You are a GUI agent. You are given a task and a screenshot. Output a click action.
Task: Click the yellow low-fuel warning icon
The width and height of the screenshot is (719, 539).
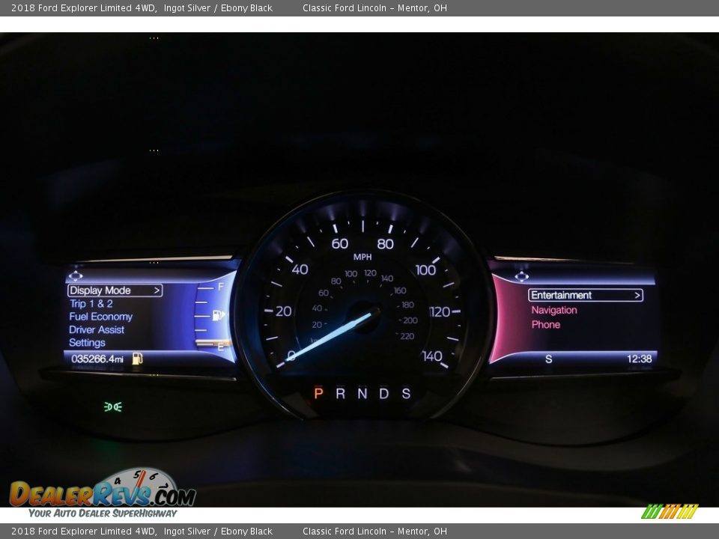pyautogui.click(x=138, y=359)
